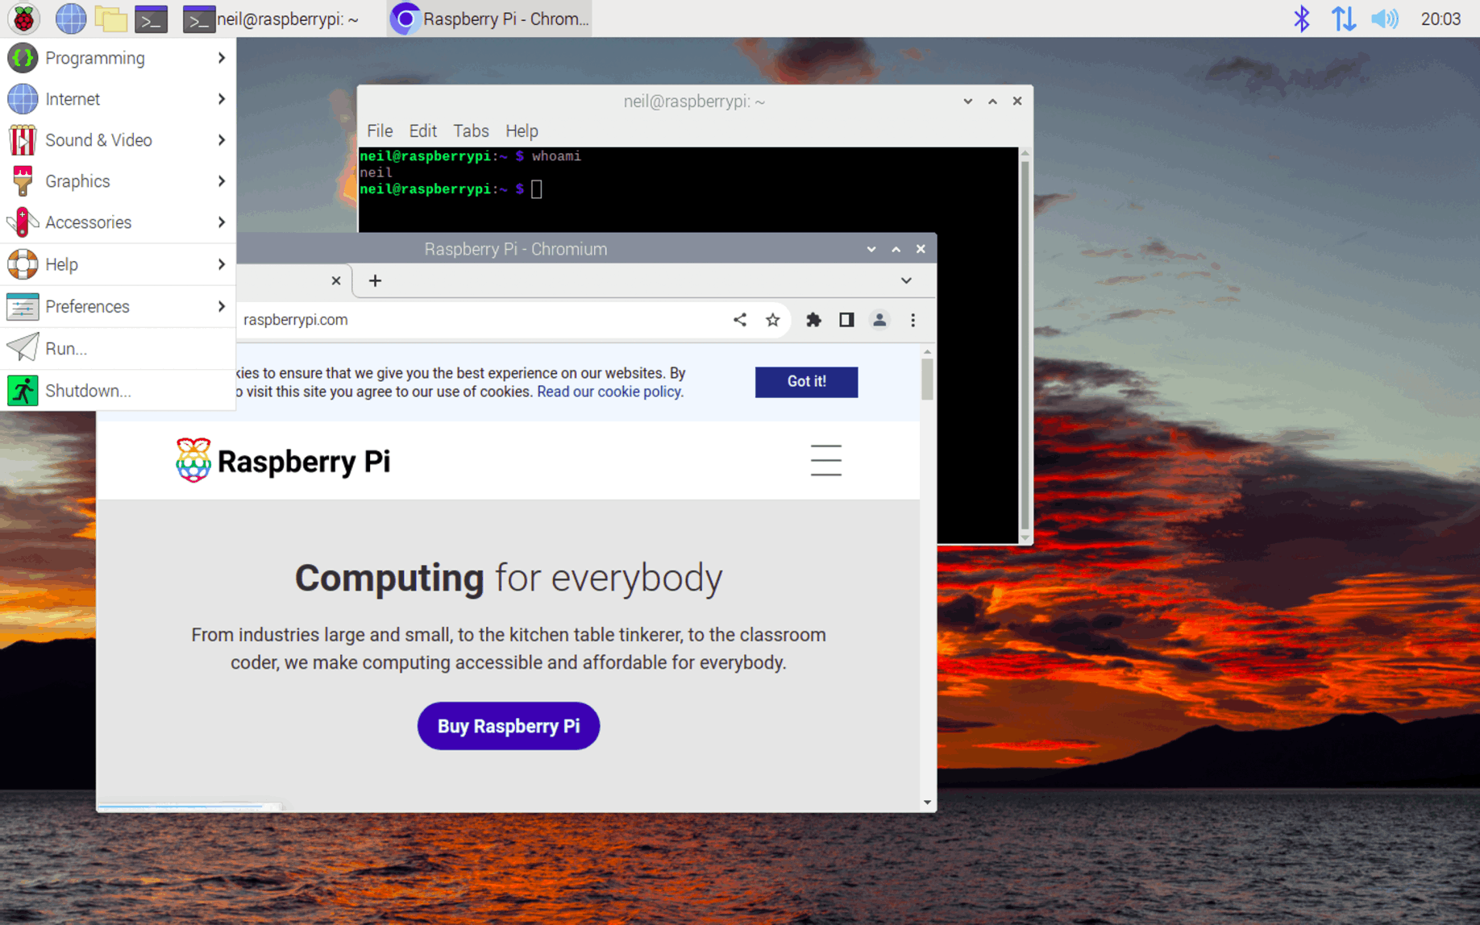1480x925 pixels.
Task: Click the Preferences sliders icon
Action: tap(23, 306)
